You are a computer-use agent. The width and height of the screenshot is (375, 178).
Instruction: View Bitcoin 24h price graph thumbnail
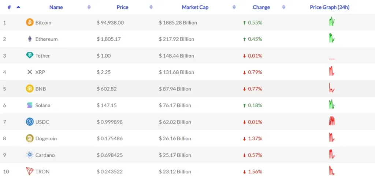[x=331, y=22]
